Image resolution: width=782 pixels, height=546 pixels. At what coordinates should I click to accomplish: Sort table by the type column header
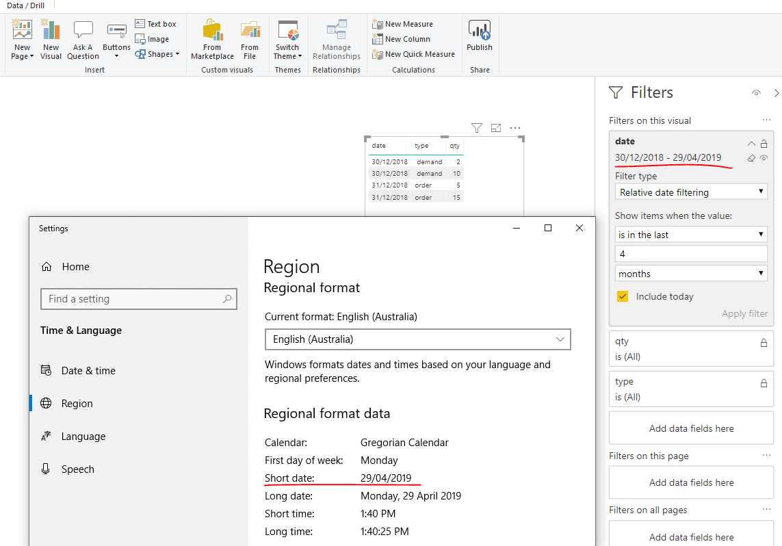pyautogui.click(x=421, y=146)
